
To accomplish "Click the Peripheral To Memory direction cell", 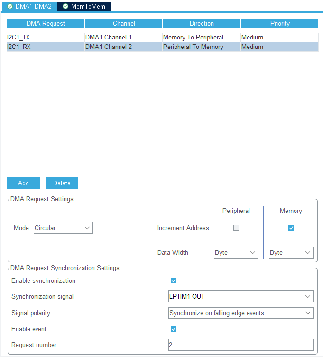I will tap(202, 47).
